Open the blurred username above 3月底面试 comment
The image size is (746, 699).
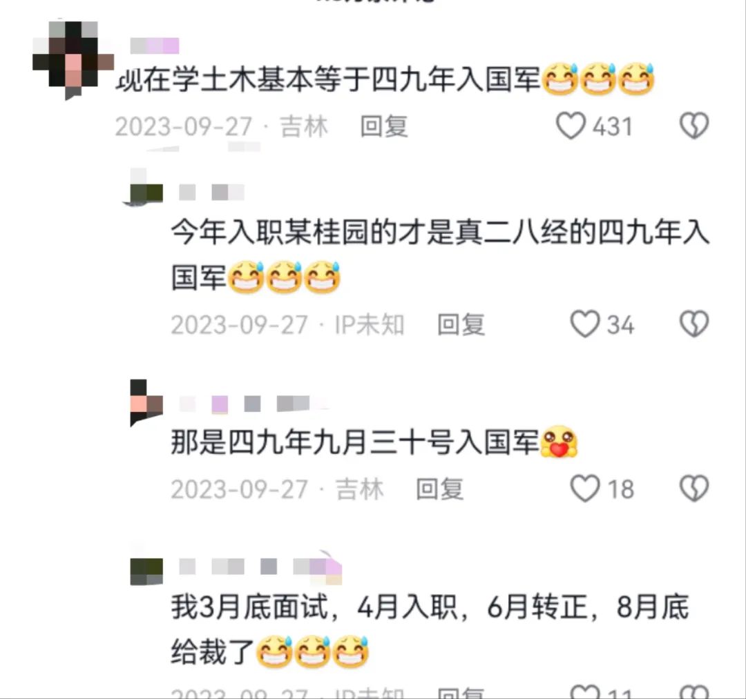pyautogui.click(x=260, y=567)
